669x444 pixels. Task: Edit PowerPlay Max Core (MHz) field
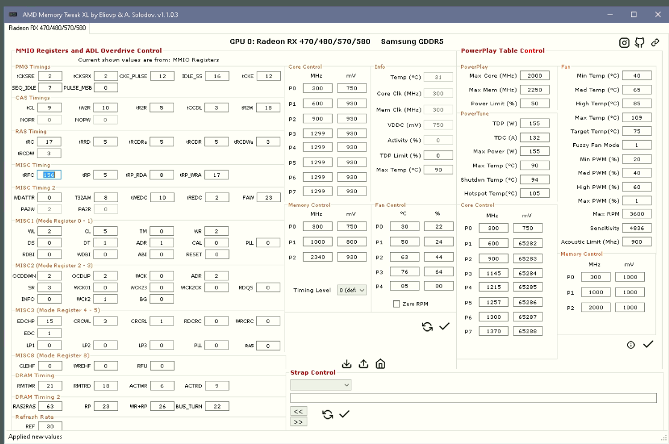pos(535,76)
